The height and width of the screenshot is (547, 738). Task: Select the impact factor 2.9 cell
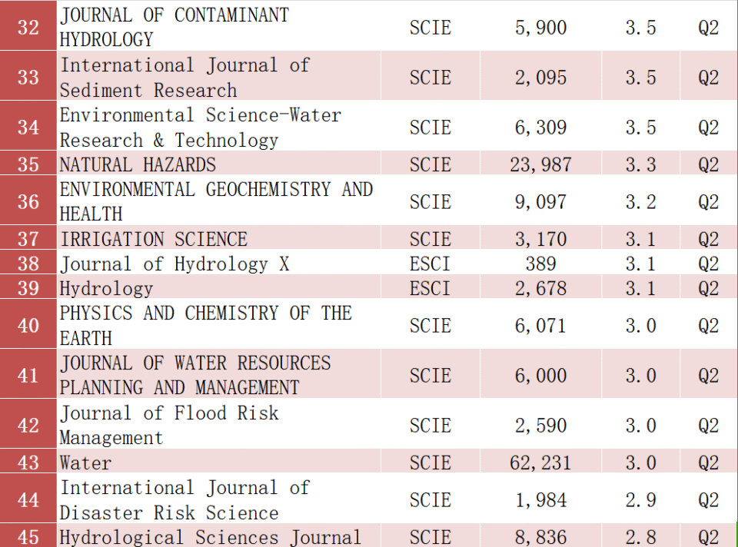(640, 500)
